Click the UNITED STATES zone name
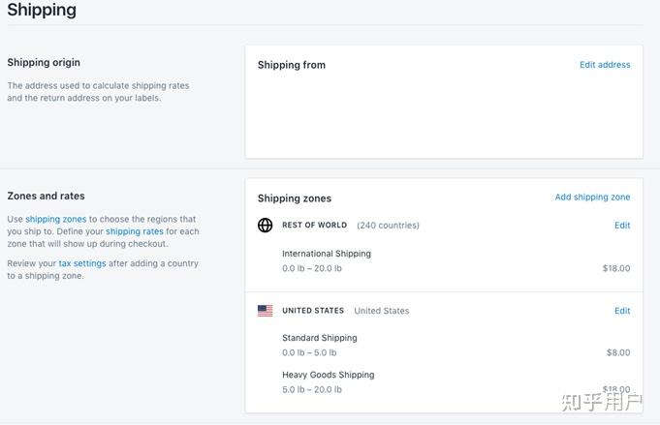The height and width of the screenshot is (425, 660). 313,311
